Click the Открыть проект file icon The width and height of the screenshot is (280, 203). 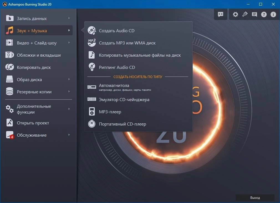click(9, 123)
